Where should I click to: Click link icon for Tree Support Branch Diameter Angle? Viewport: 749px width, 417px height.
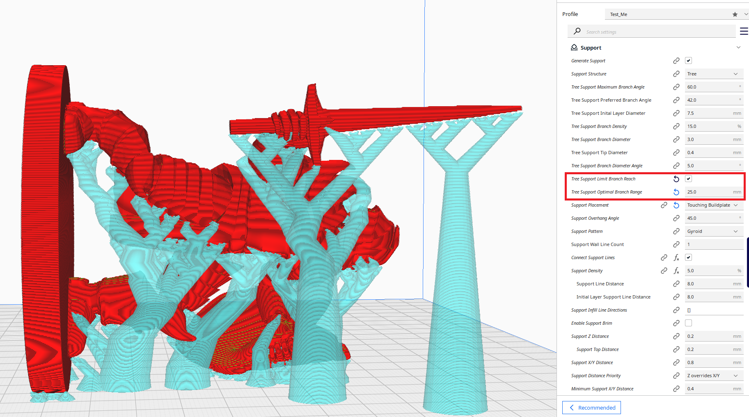coord(676,166)
